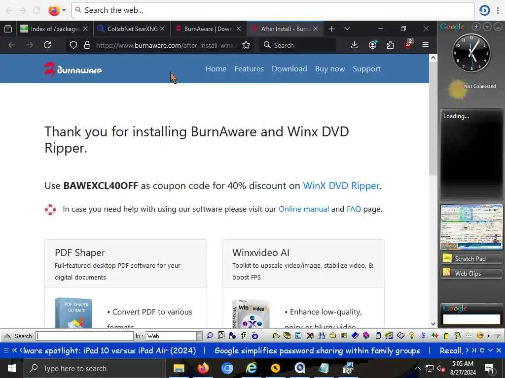Screen dimensions: 505x378
Task: Show more search toolbar buttons arrow
Action: click(x=489, y=336)
